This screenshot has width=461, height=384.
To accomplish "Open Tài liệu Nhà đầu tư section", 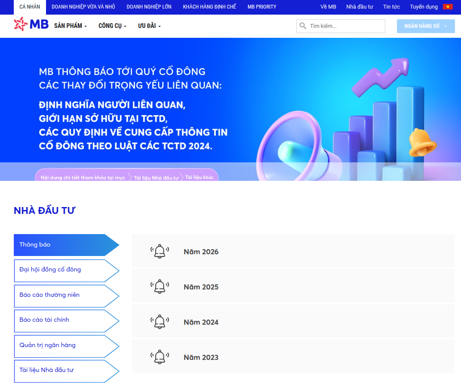I will point(67,371).
